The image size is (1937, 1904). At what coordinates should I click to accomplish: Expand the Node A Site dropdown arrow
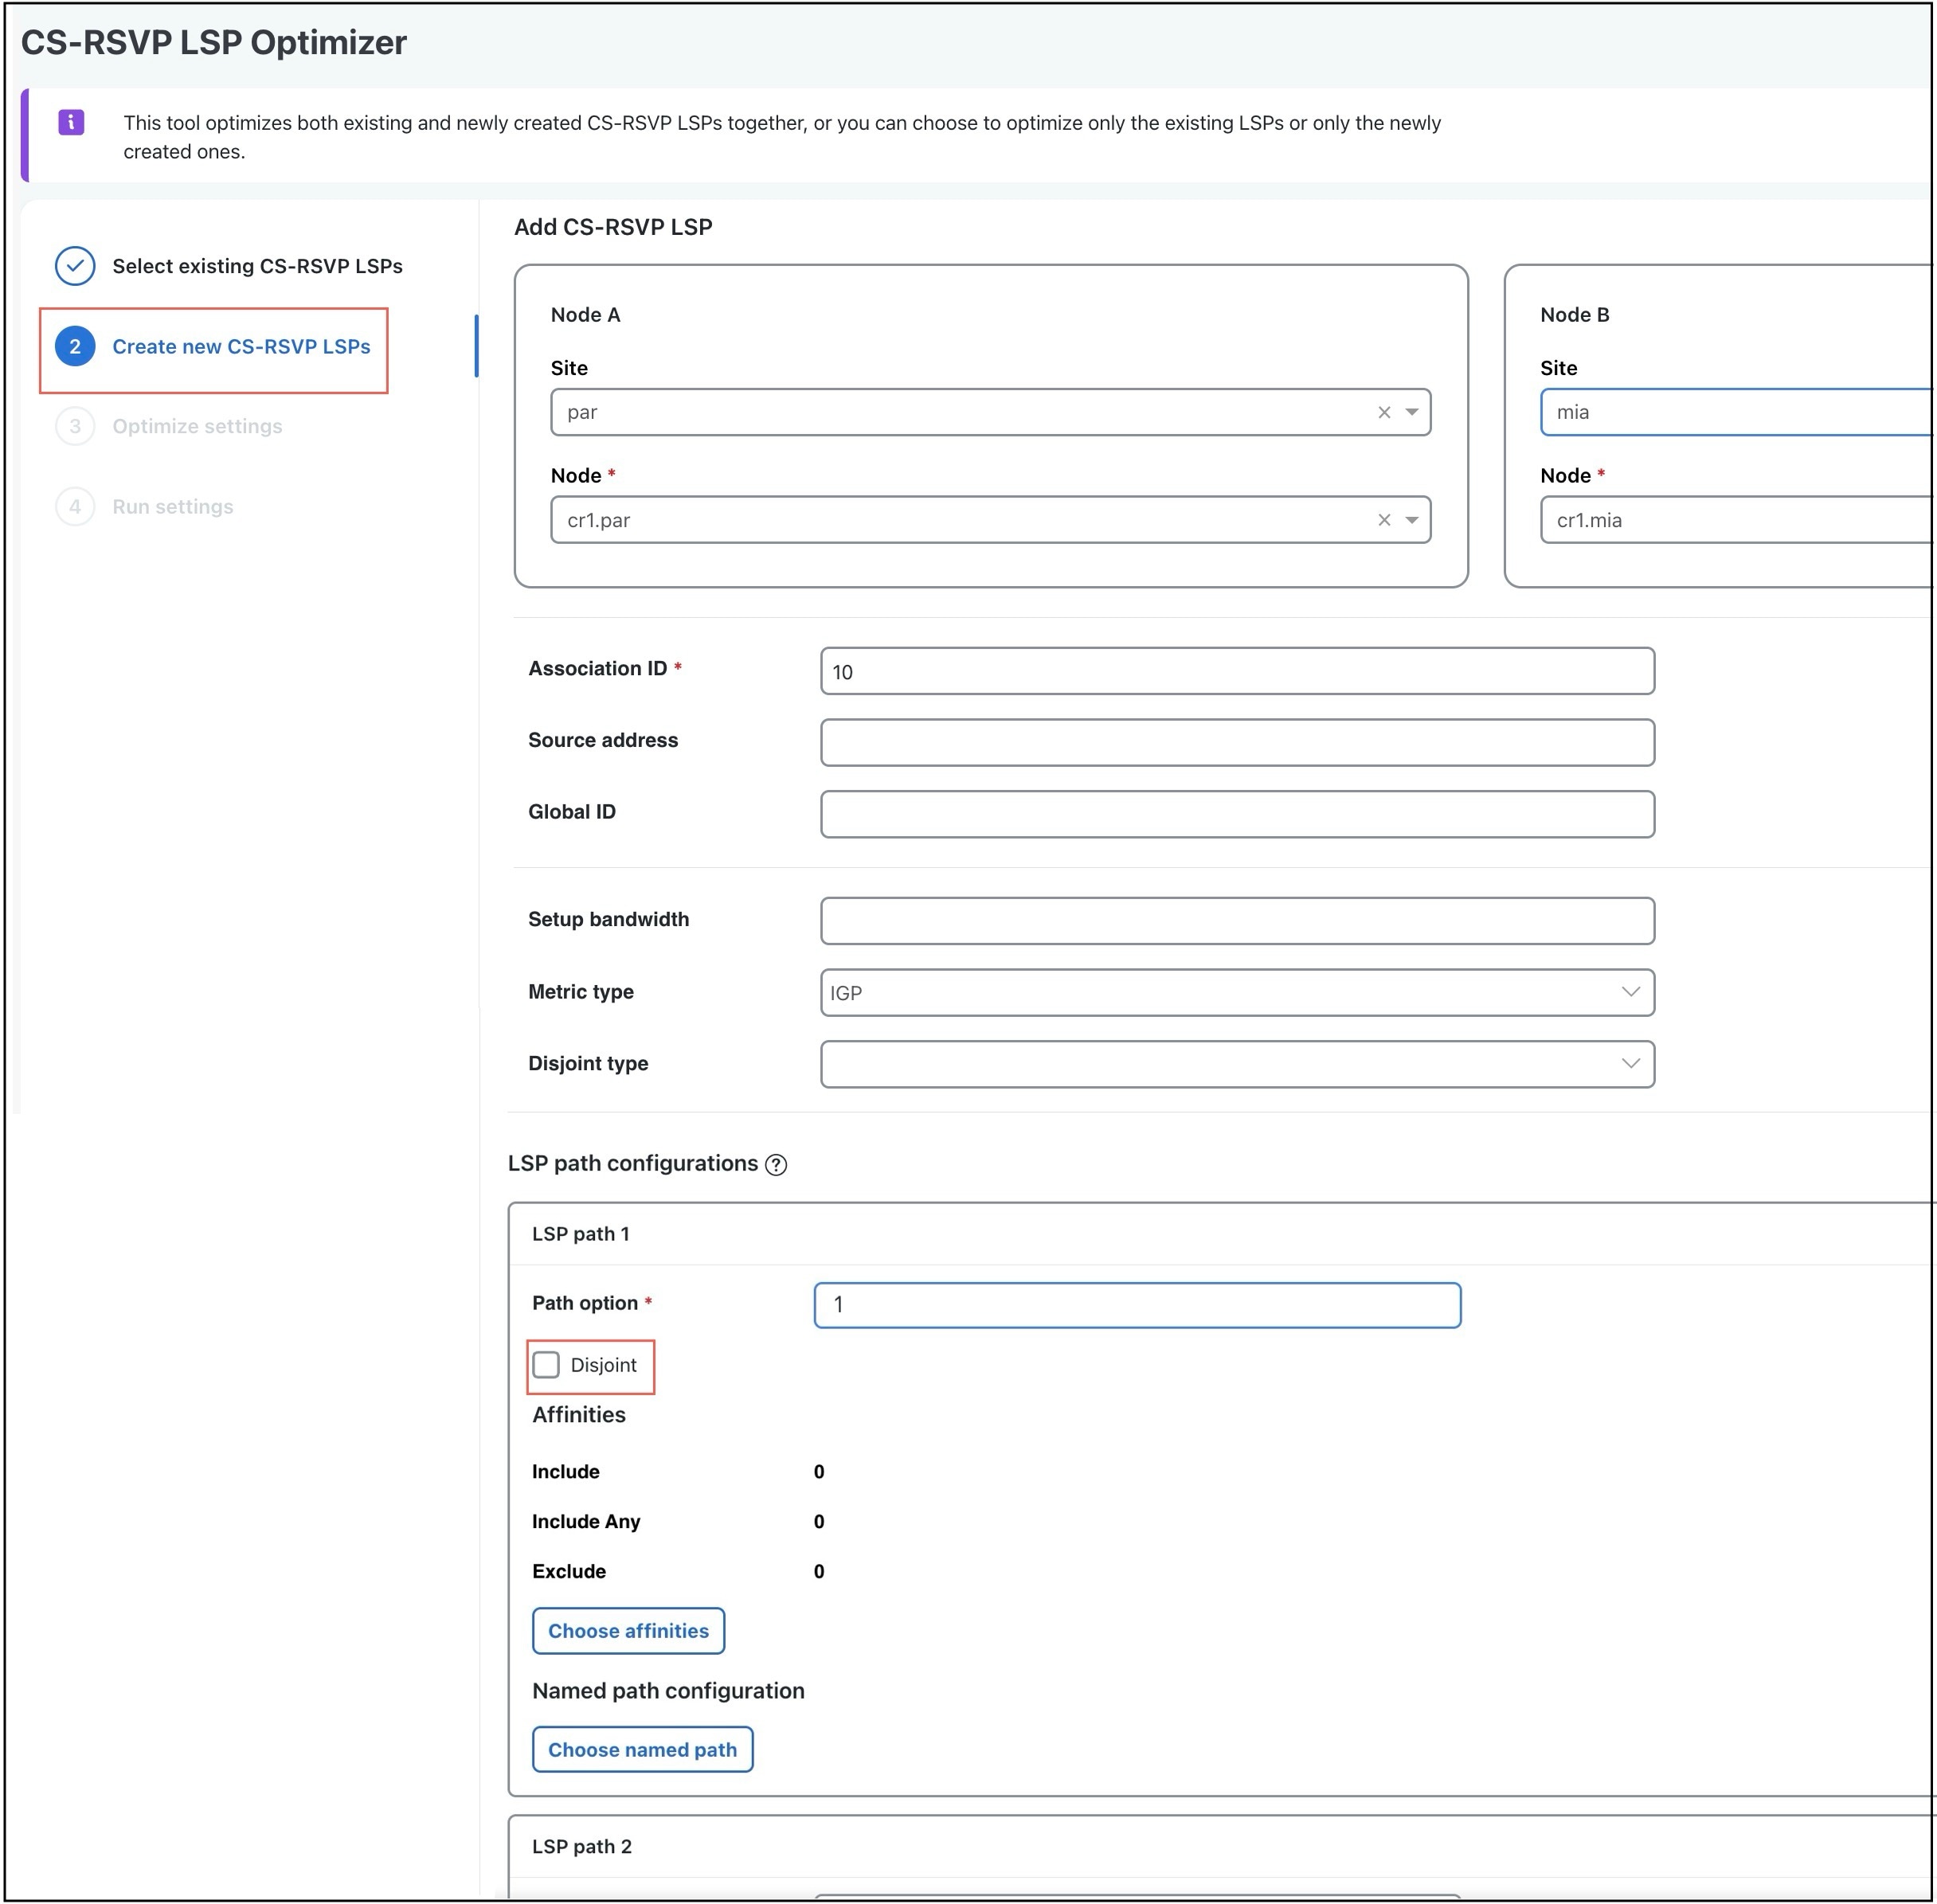pyautogui.click(x=1412, y=412)
